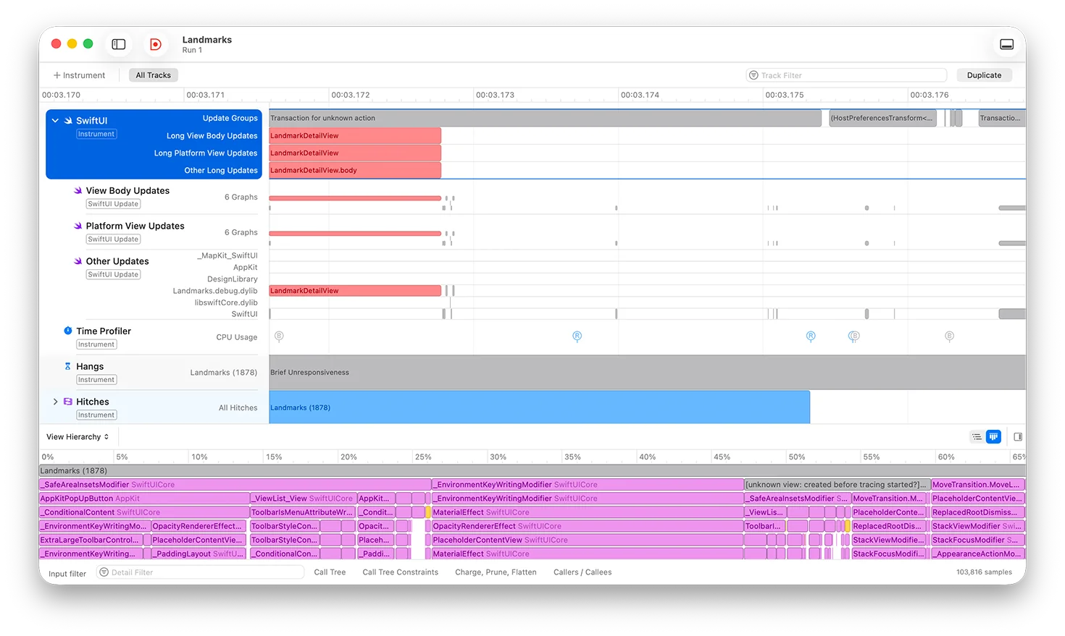Viewport: 1065px width, 636px height.
Task: Select the MoveTransition.MoveL... frame in top flame row
Action: click(x=977, y=485)
